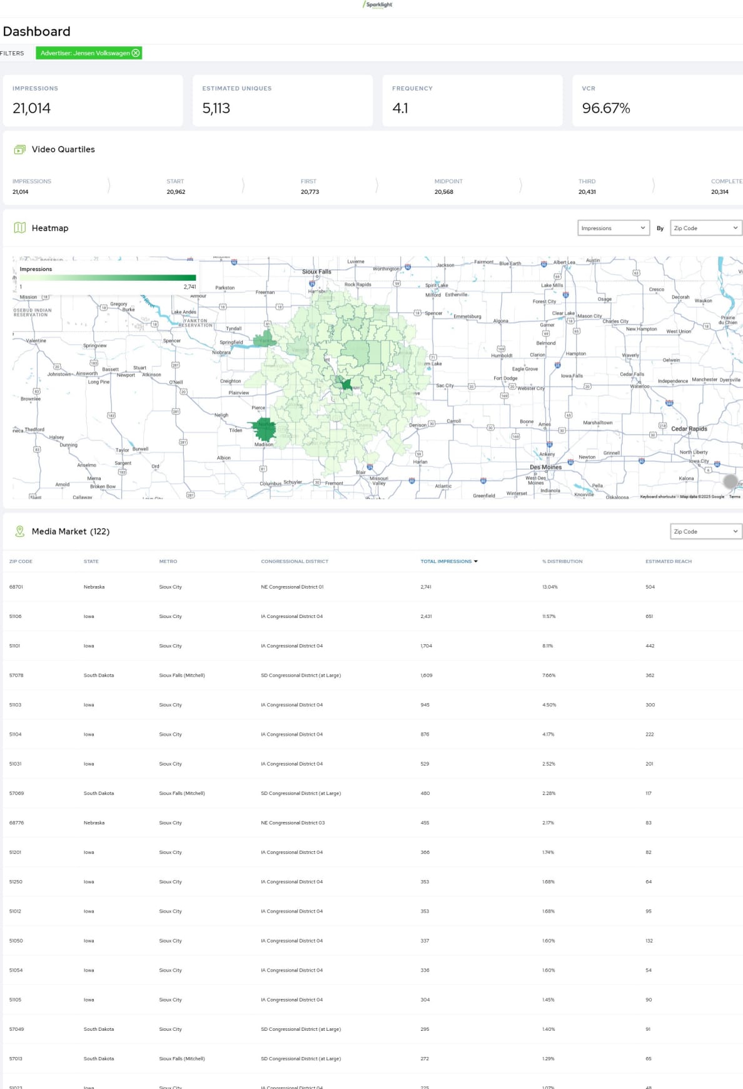The width and height of the screenshot is (743, 1089).
Task: Click the Media Market pin icon
Action: point(20,531)
